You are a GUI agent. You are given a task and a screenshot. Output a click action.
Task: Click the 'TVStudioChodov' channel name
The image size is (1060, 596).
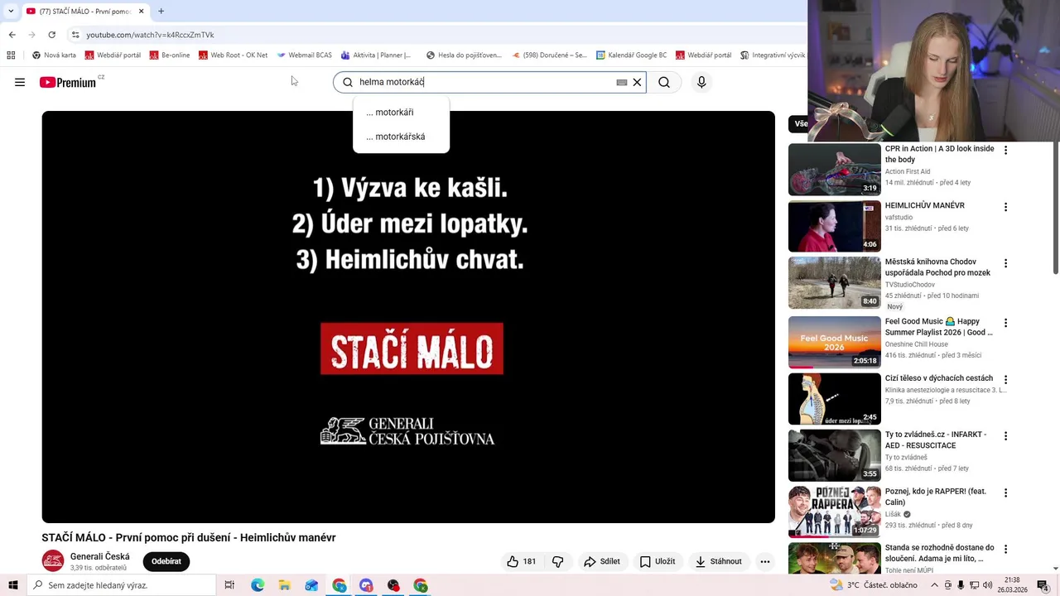click(x=910, y=285)
